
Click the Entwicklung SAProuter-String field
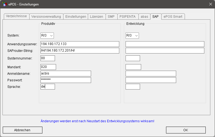pyautogui.click(x=165, y=51)
